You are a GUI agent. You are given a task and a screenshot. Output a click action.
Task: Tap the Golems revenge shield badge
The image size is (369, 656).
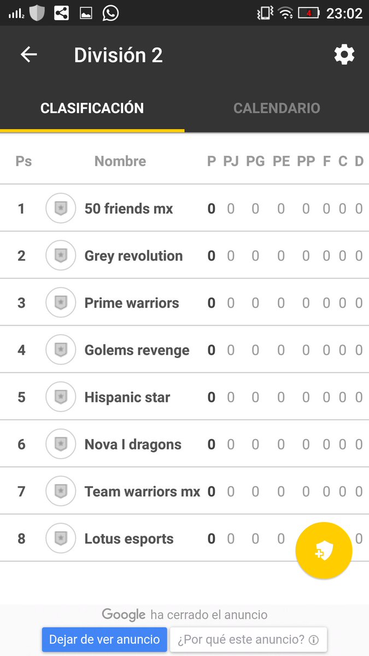pyautogui.click(x=61, y=350)
